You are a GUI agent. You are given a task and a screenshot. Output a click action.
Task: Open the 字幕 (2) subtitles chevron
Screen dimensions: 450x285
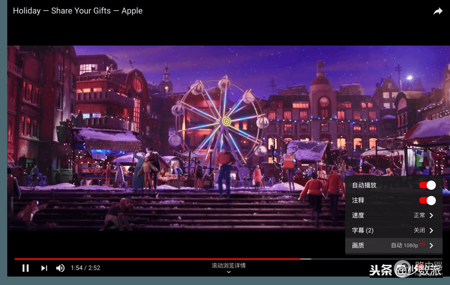tap(432, 230)
